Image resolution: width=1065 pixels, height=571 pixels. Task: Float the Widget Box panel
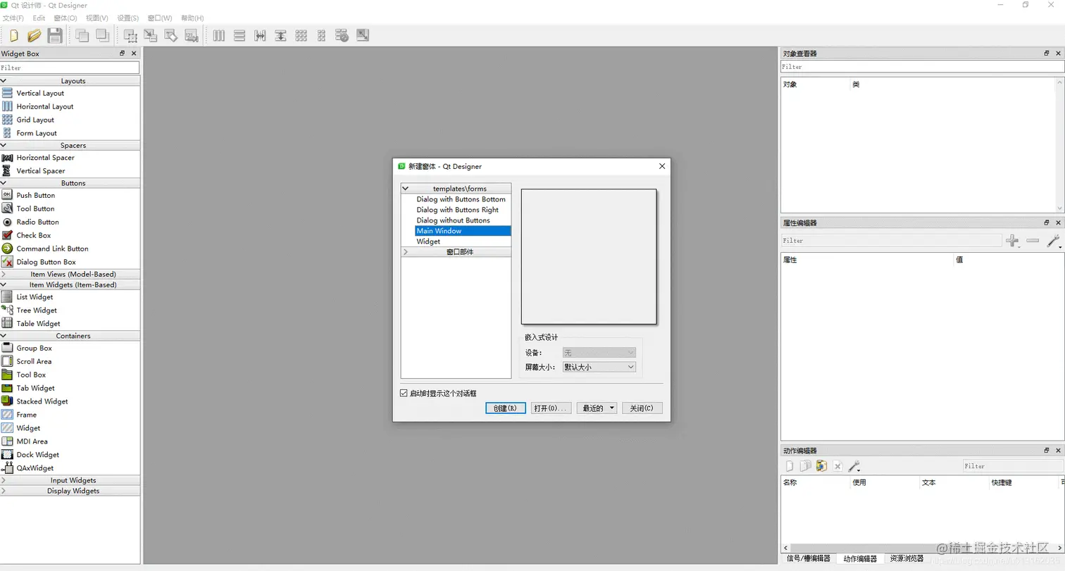[122, 54]
